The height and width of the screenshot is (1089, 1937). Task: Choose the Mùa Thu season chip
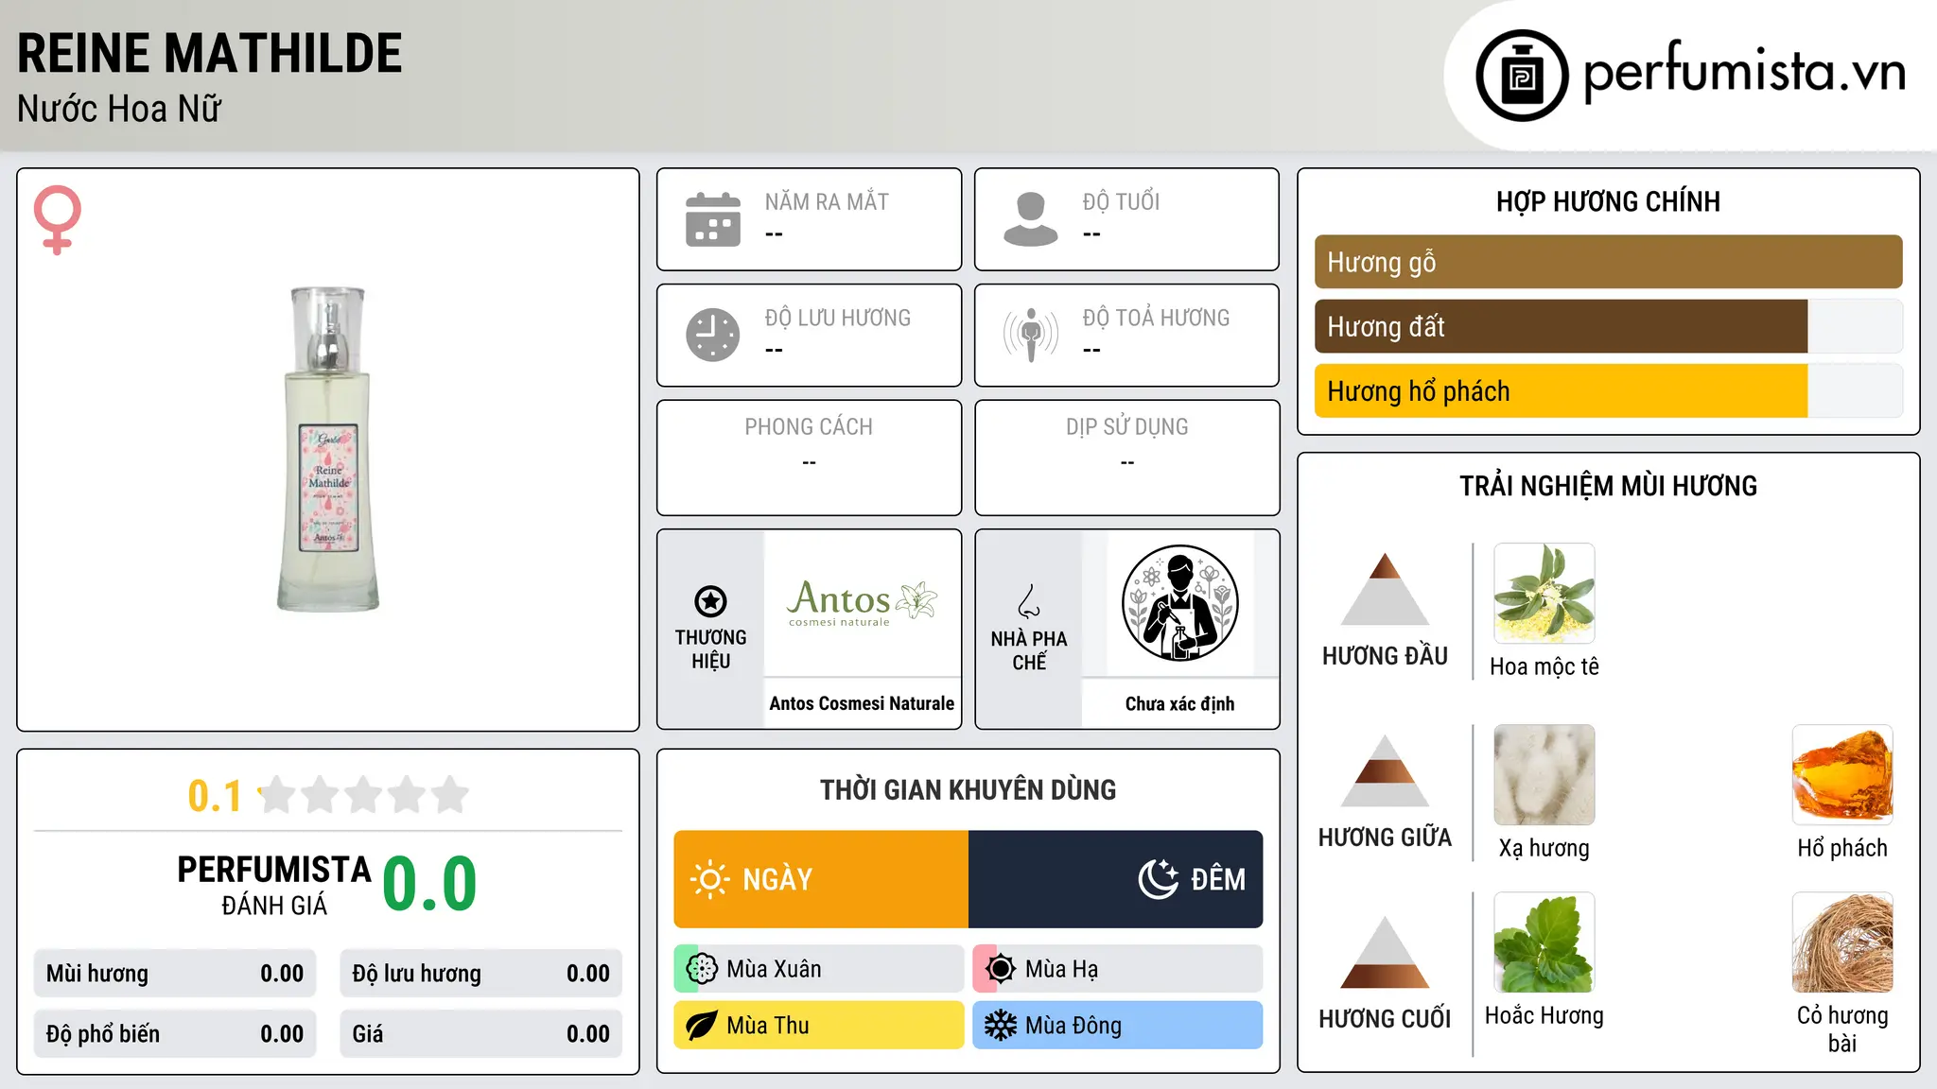point(819,1026)
